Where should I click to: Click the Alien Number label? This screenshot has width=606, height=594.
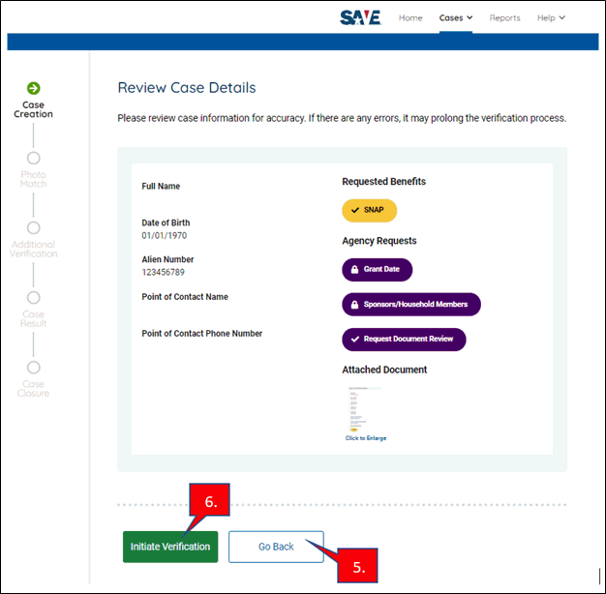(167, 259)
